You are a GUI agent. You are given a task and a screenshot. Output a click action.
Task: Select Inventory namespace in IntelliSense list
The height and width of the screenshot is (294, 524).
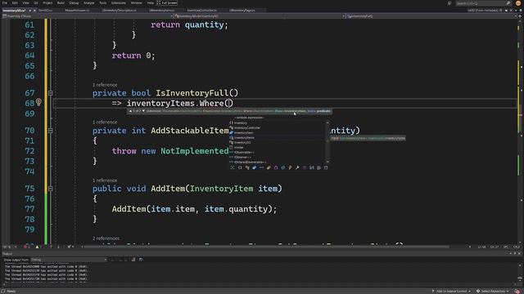(x=278, y=122)
